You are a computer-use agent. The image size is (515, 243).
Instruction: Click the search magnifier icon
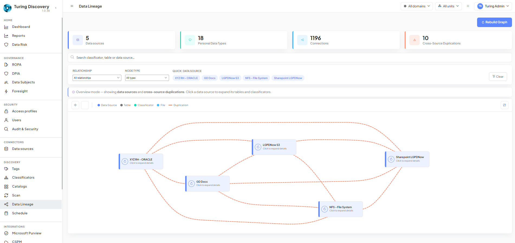tap(72, 57)
